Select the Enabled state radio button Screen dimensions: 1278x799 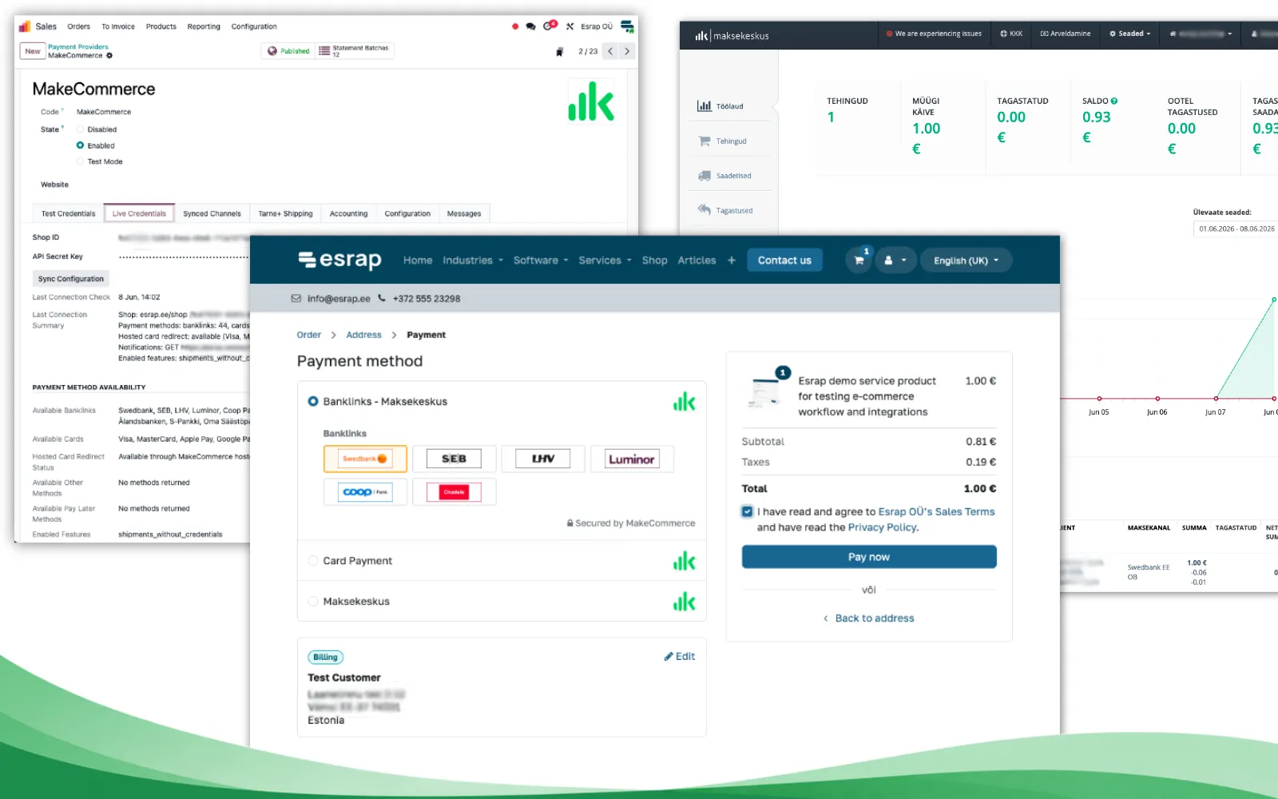pos(81,145)
